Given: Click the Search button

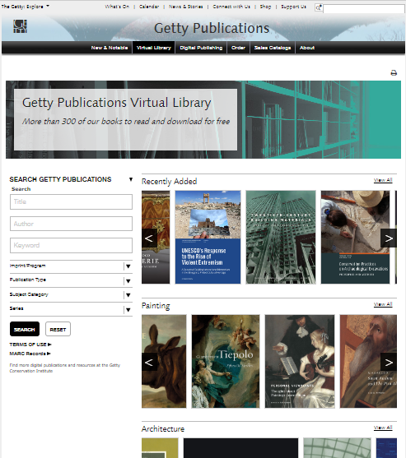Looking at the screenshot, I should point(25,329).
